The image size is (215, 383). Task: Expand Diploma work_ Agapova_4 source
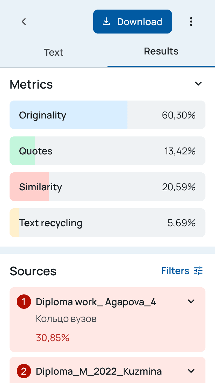pyautogui.click(x=191, y=302)
